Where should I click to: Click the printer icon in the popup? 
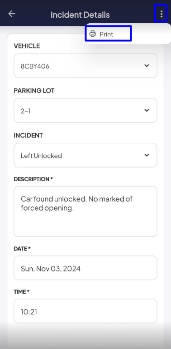[92, 34]
